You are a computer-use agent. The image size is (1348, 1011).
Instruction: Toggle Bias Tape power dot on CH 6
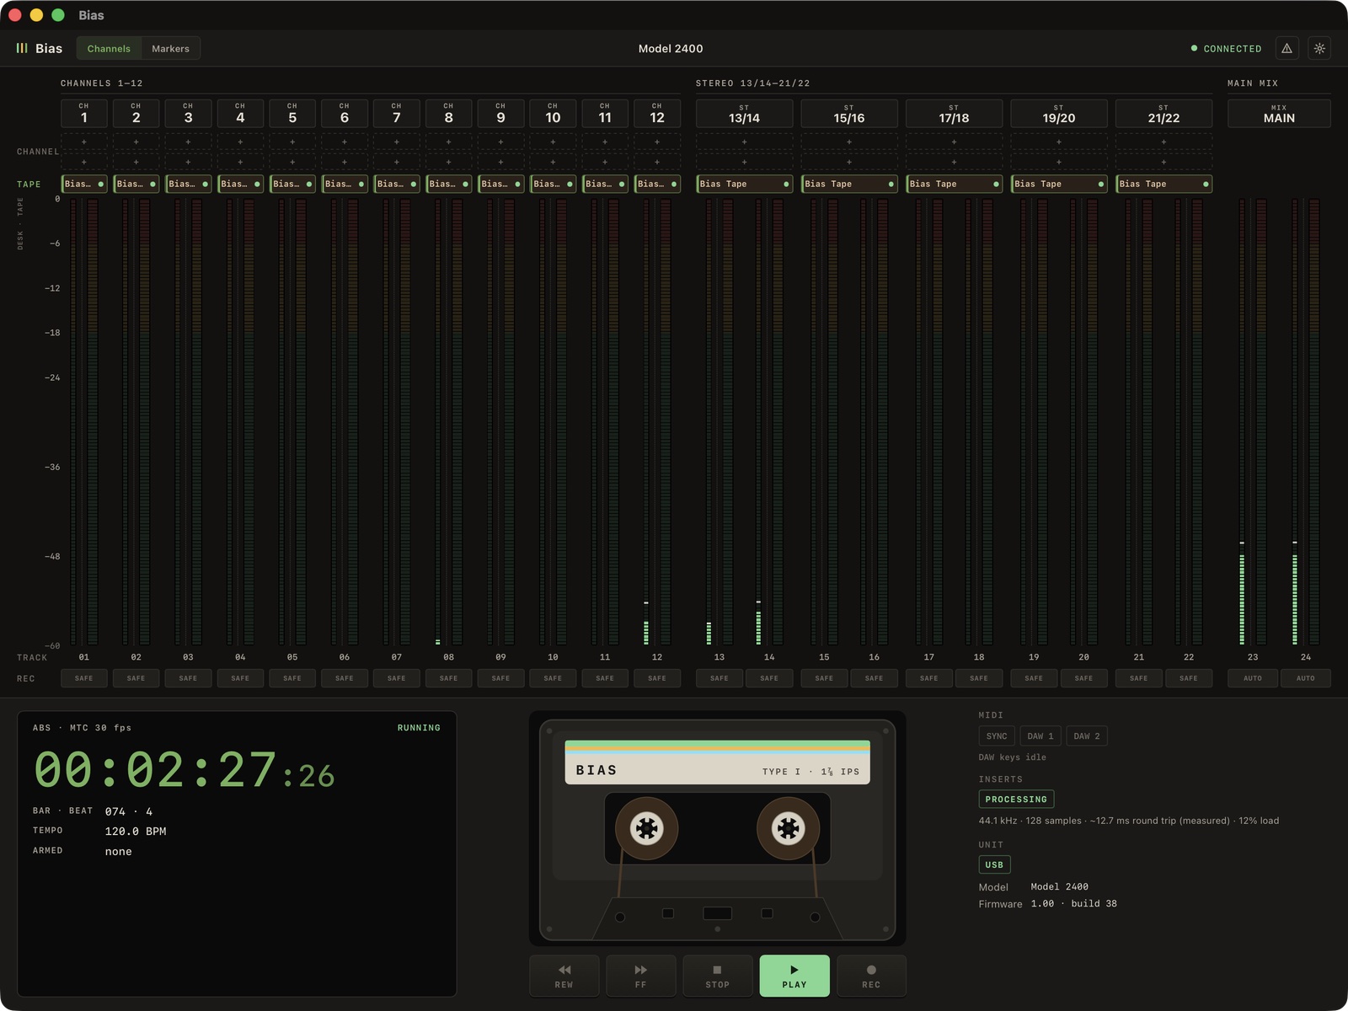(x=361, y=184)
